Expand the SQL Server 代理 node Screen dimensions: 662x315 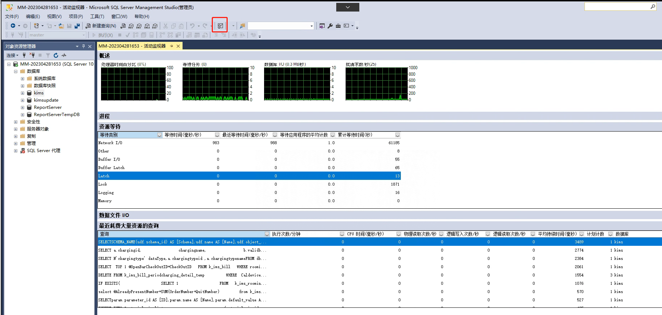point(16,151)
